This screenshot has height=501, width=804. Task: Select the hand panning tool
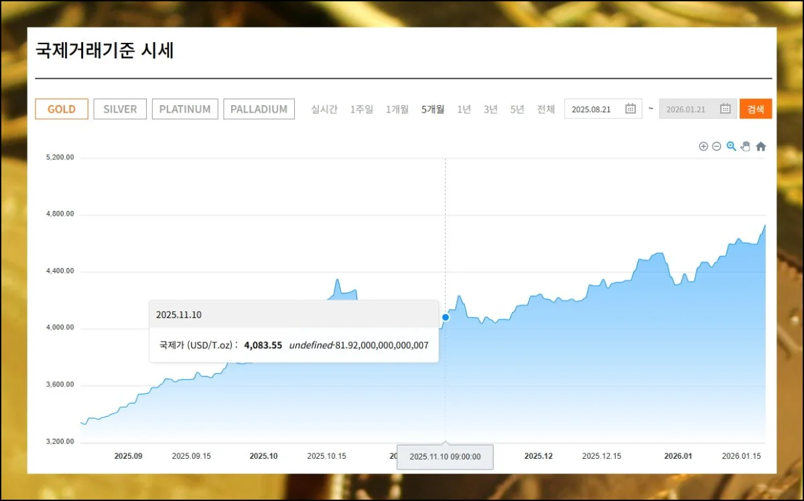click(x=745, y=147)
